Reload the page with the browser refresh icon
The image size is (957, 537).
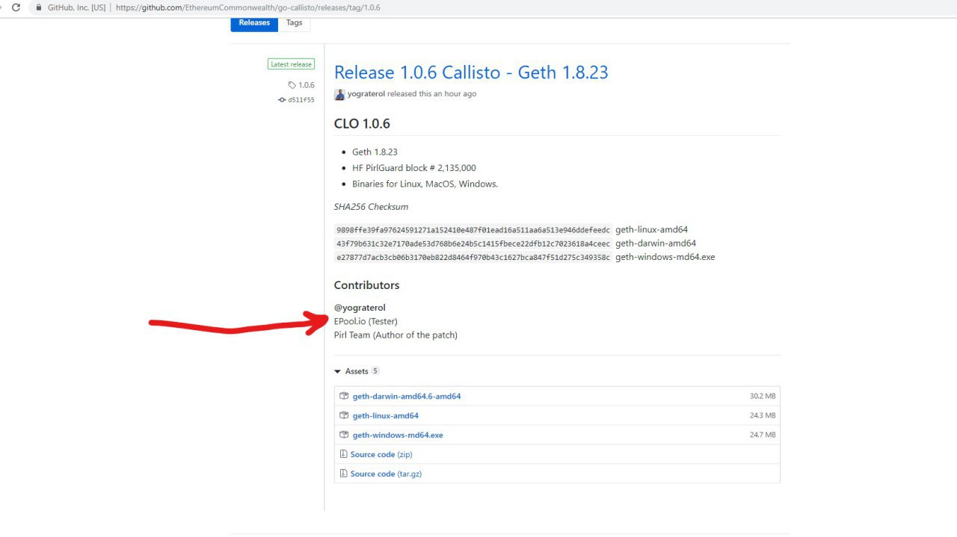coord(16,7)
